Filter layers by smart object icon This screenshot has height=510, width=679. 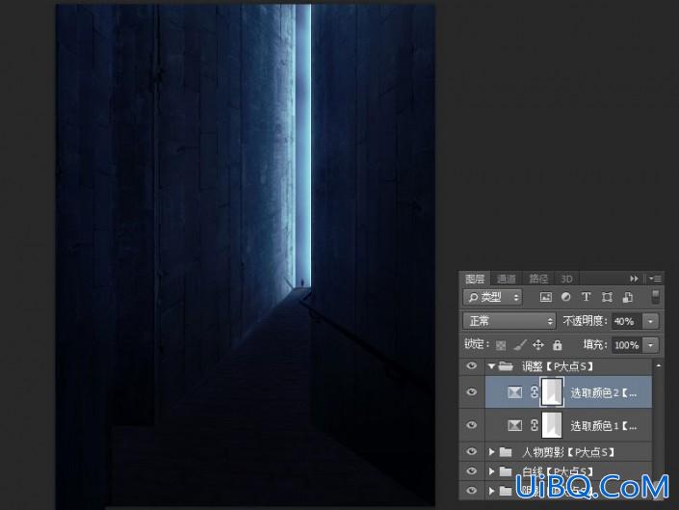627,297
